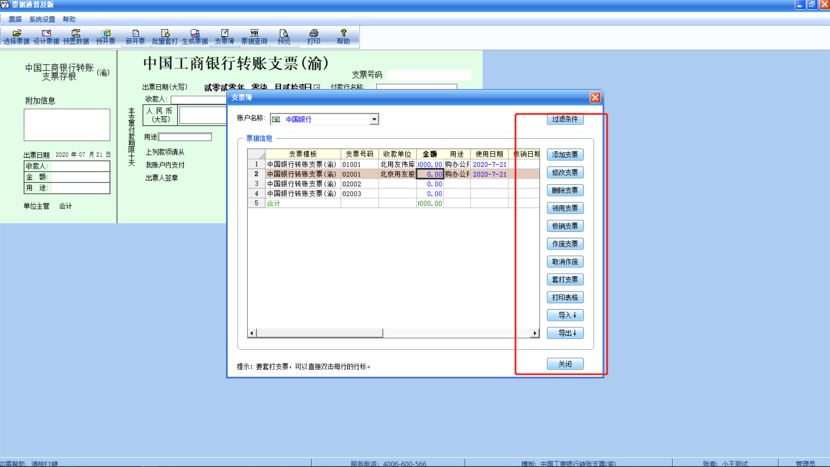Click the 金额 column header
830x467 pixels.
pos(430,154)
